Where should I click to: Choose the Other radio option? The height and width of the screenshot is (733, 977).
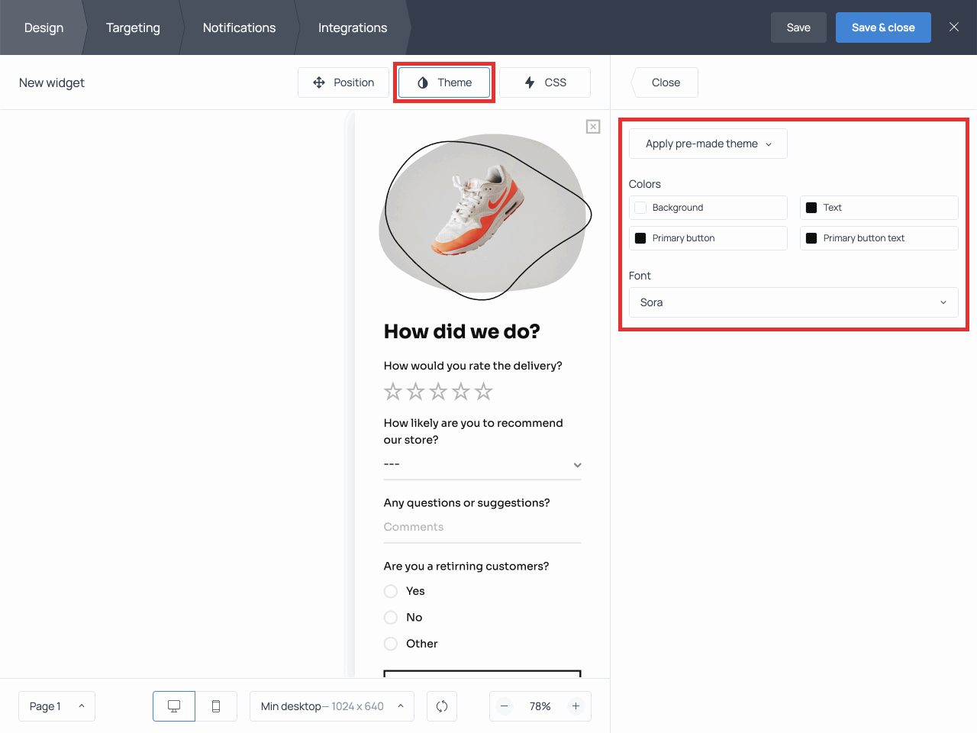(x=390, y=644)
